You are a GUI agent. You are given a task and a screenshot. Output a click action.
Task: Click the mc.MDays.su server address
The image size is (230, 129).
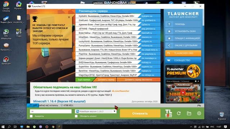point(148,75)
